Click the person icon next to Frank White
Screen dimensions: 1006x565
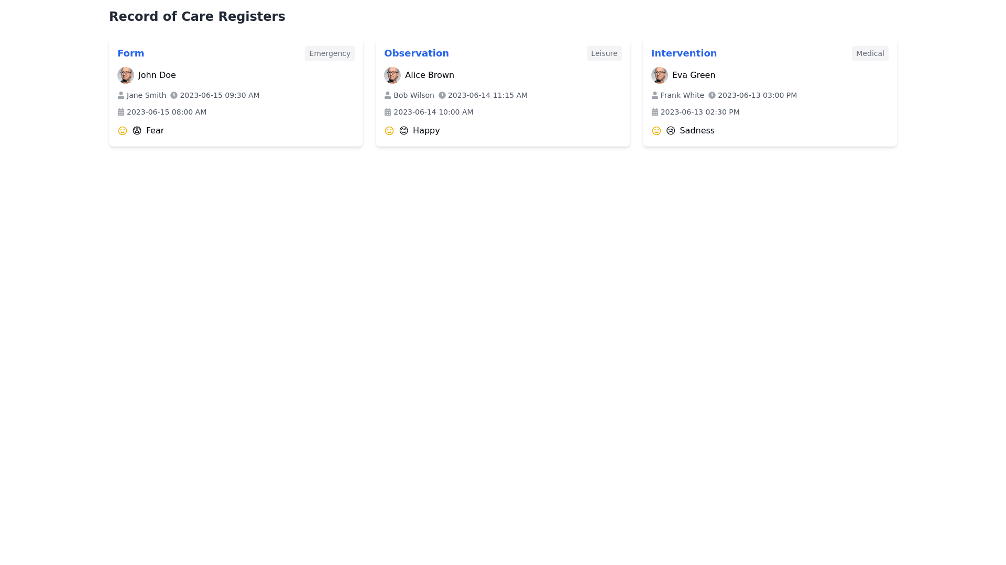coord(655,95)
